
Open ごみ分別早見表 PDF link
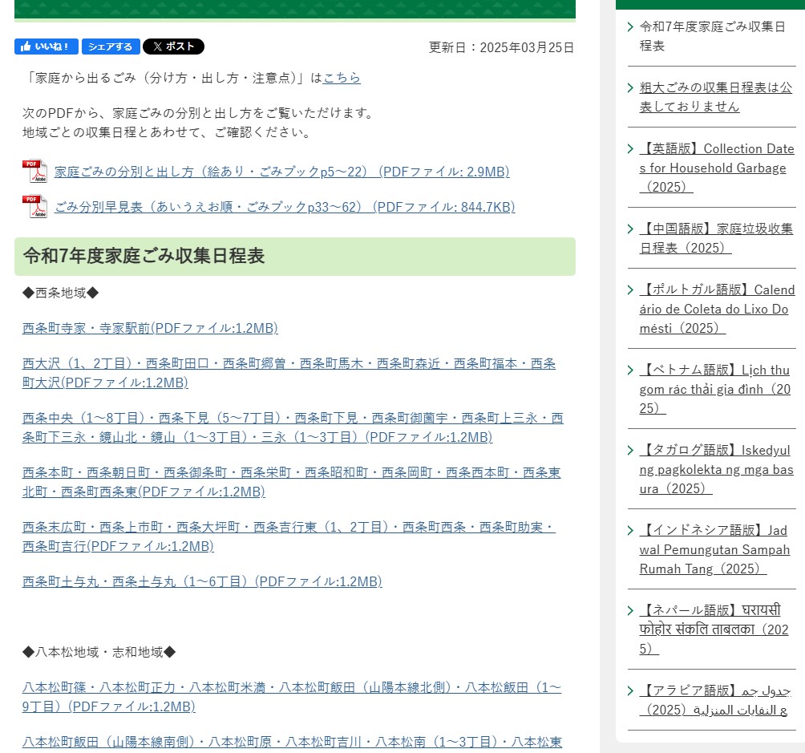pos(284,207)
